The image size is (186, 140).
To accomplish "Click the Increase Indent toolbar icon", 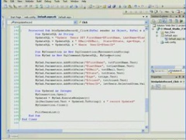I will (x=31, y=6).
